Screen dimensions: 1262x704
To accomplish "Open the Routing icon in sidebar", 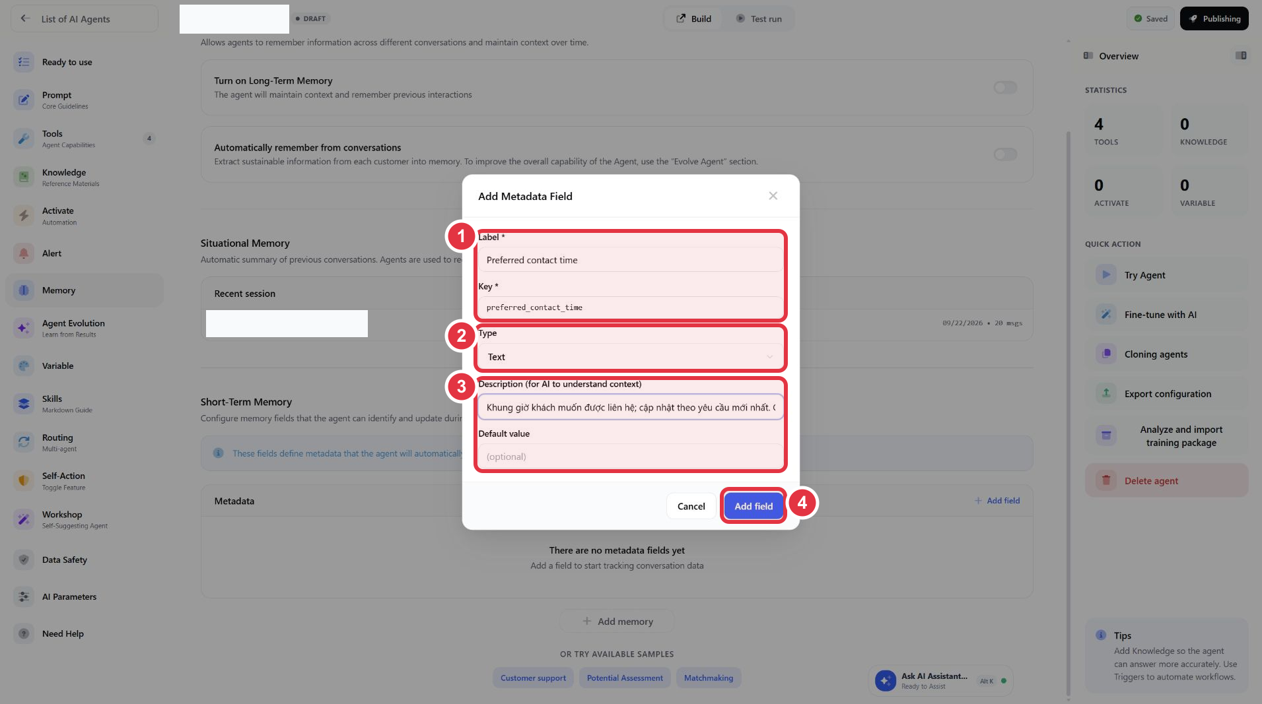I will coord(24,442).
